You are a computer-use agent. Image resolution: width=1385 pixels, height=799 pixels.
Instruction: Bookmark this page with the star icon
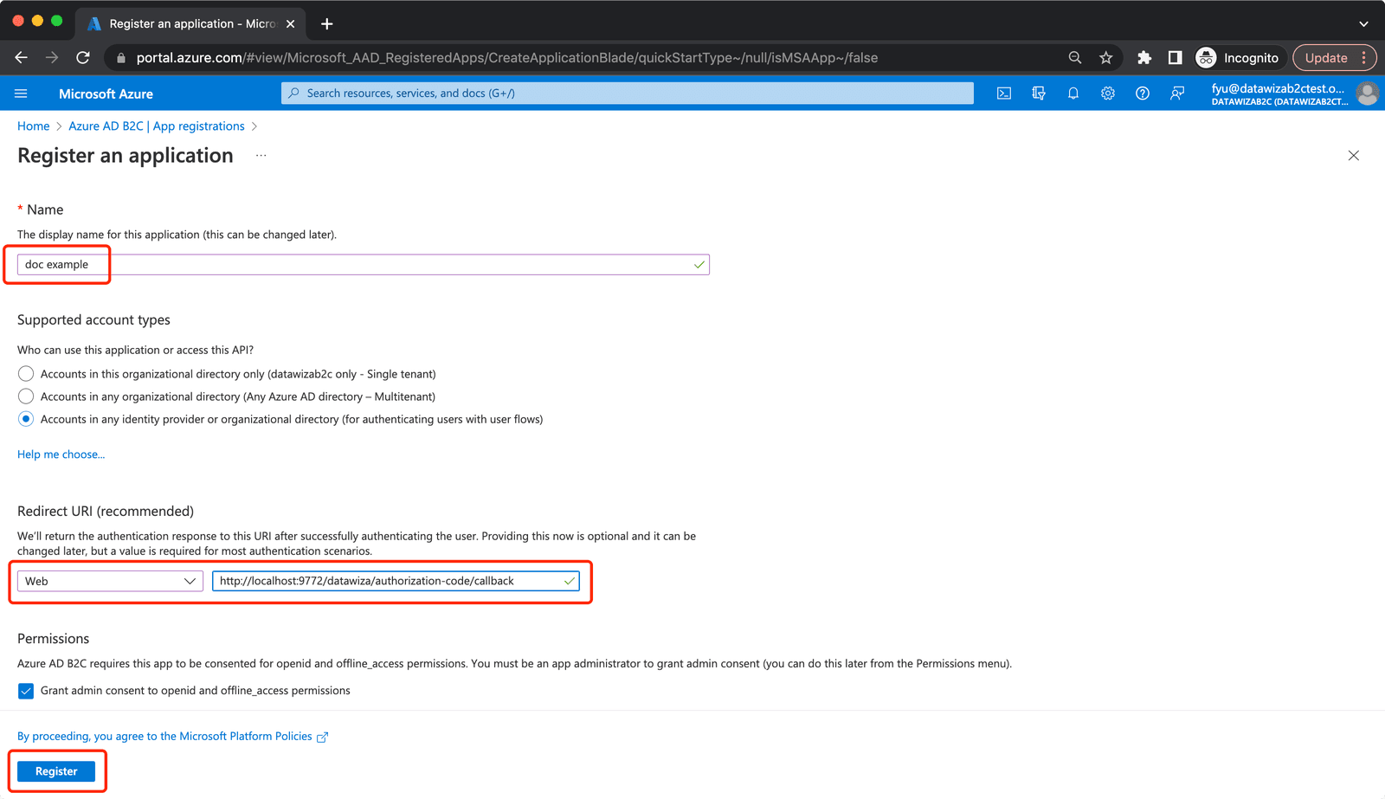point(1106,58)
